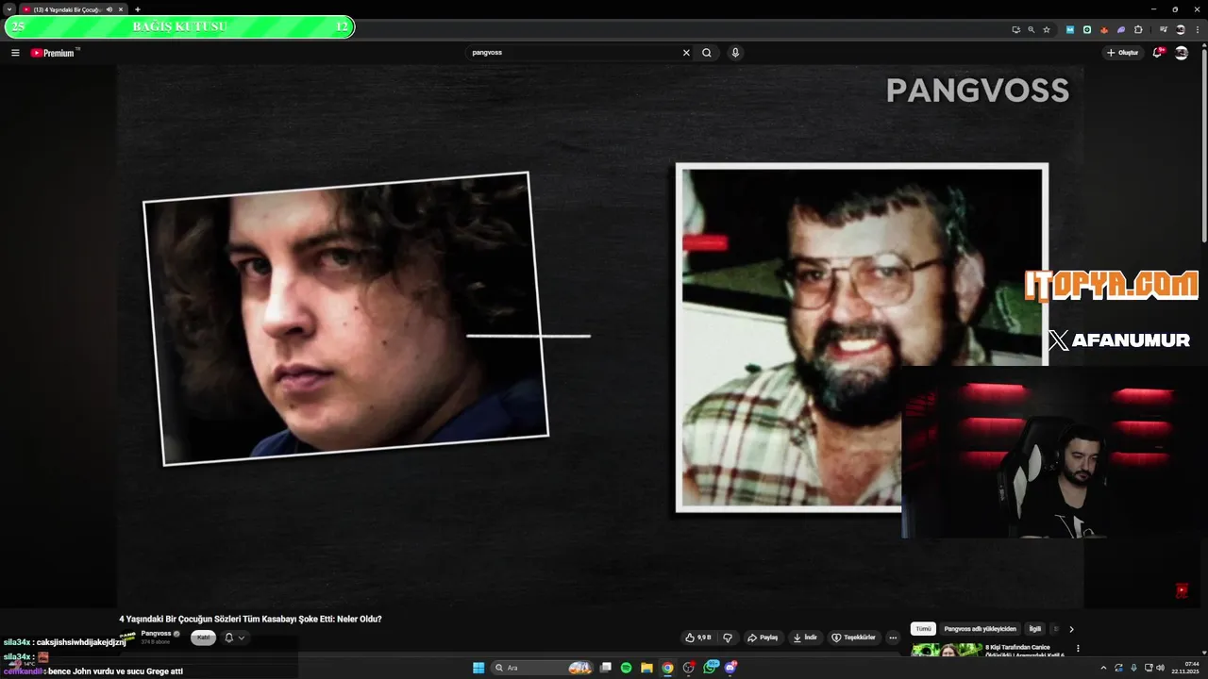Mute the tab audio speaker icon

coord(109,9)
